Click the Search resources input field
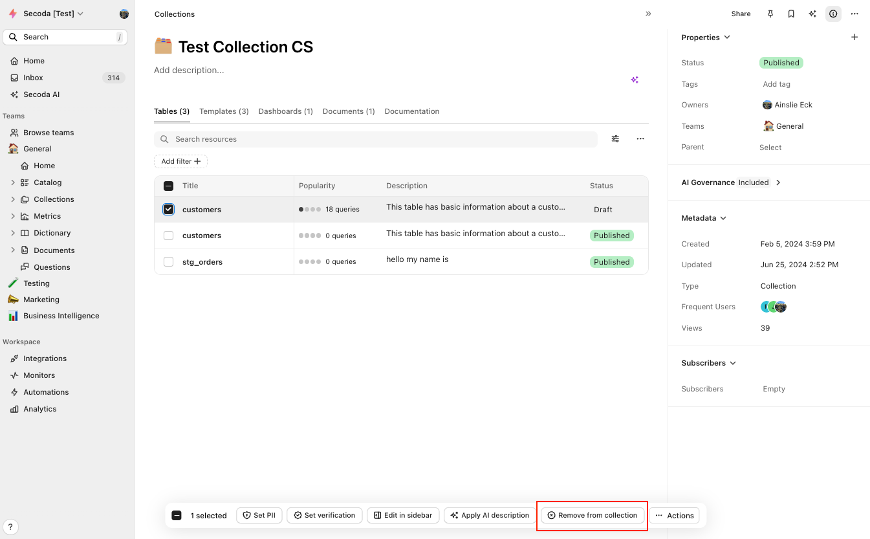This screenshot has width=870, height=539. click(x=382, y=139)
